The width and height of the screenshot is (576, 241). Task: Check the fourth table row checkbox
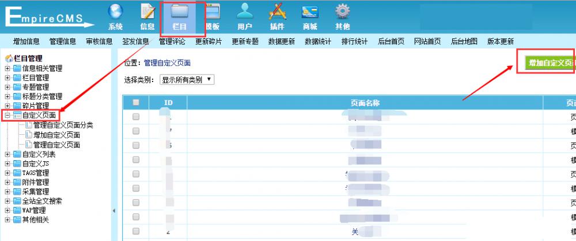[x=136, y=160]
